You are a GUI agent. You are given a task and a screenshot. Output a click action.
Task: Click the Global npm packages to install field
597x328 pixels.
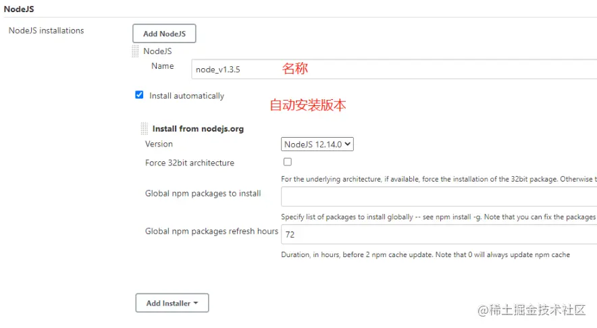tap(439, 196)
